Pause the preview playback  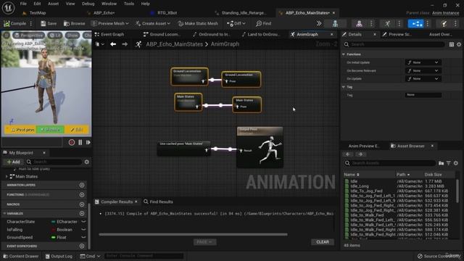80,142
